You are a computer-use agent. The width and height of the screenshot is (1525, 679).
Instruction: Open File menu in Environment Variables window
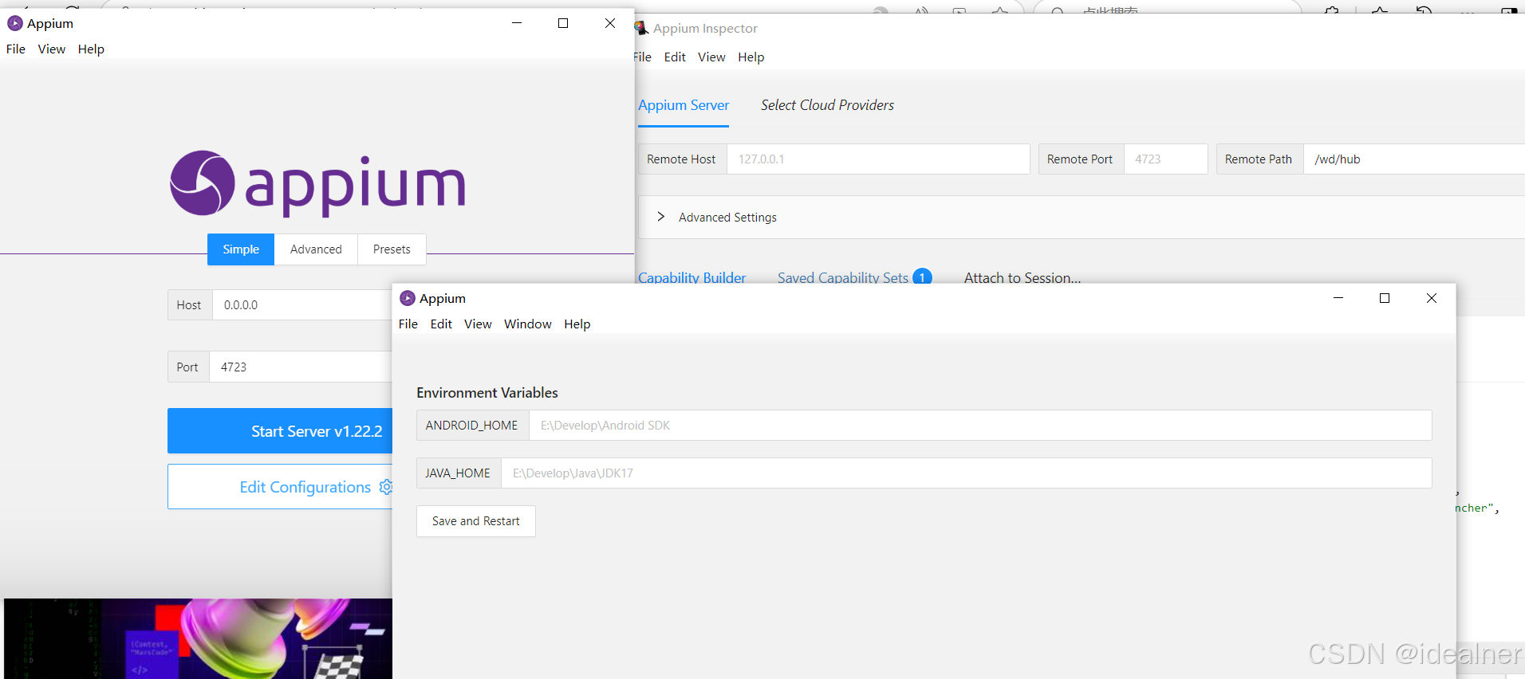(x=408, y=324)
